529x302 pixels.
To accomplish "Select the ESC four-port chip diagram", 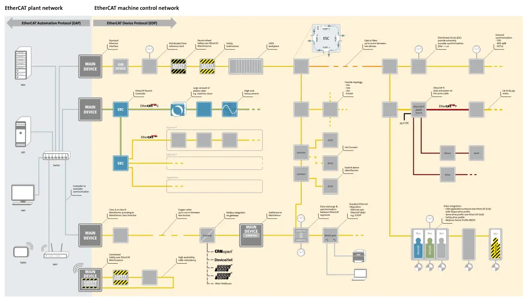I will (x=326, y=38).
